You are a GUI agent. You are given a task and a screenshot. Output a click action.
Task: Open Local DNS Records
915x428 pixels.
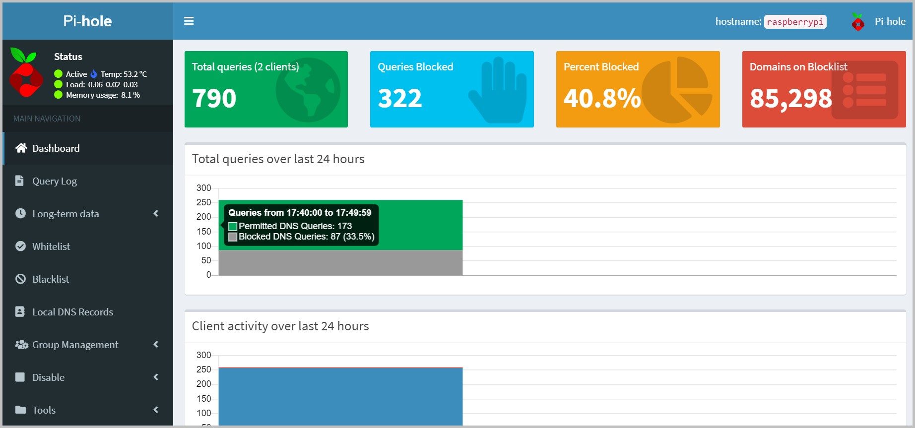pyautogui.click(x=88, y=312)
